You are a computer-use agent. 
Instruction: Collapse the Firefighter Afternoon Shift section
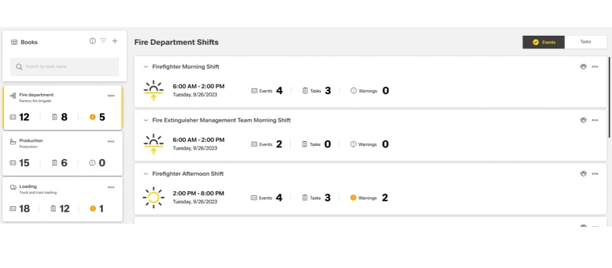(146, 174)
